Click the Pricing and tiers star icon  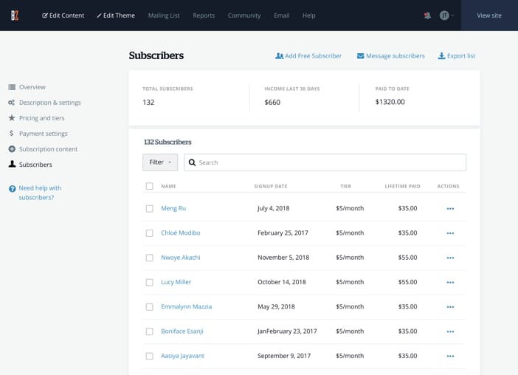click(12, 118)
